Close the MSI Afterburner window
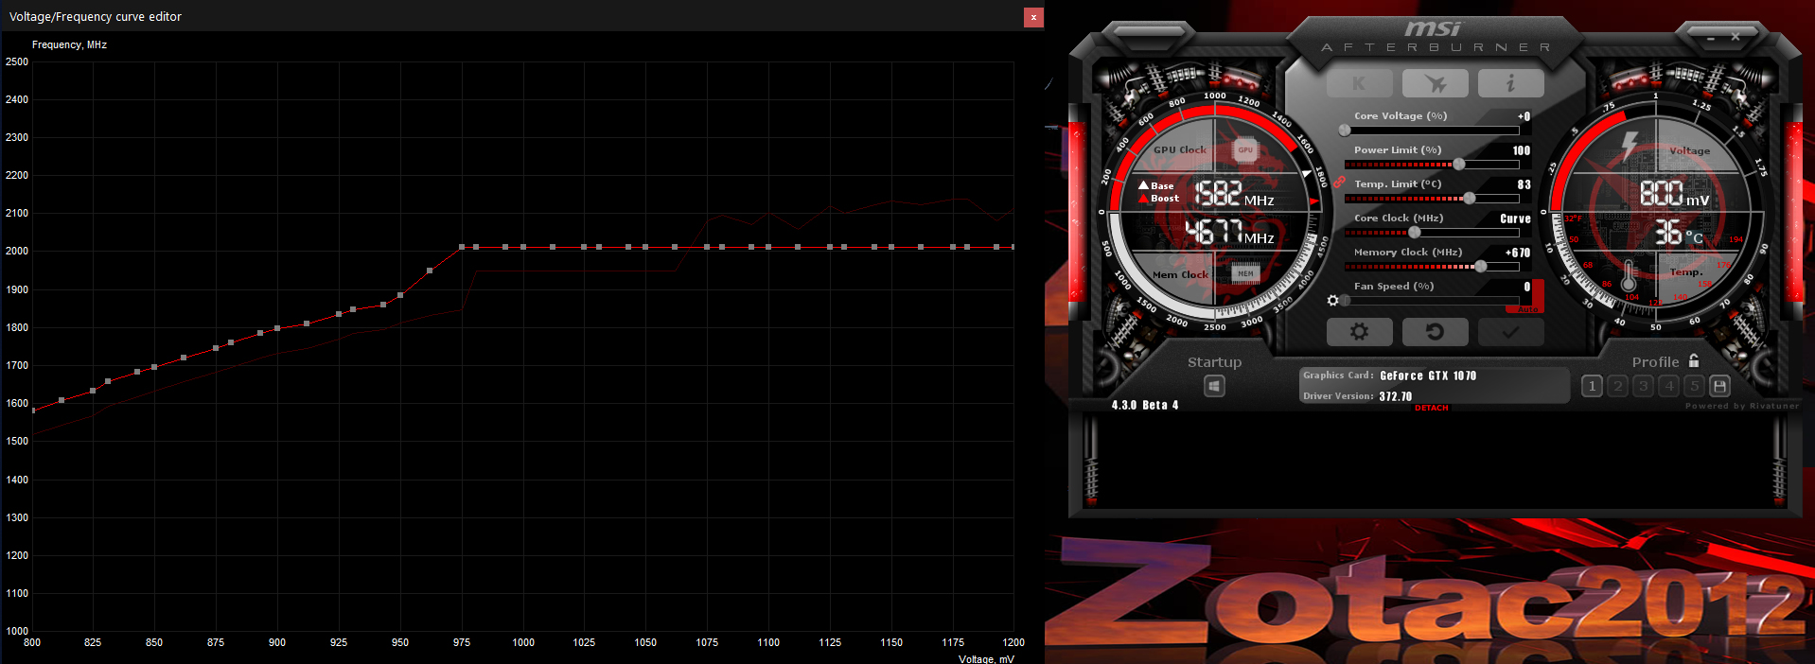 (1736, 37)
